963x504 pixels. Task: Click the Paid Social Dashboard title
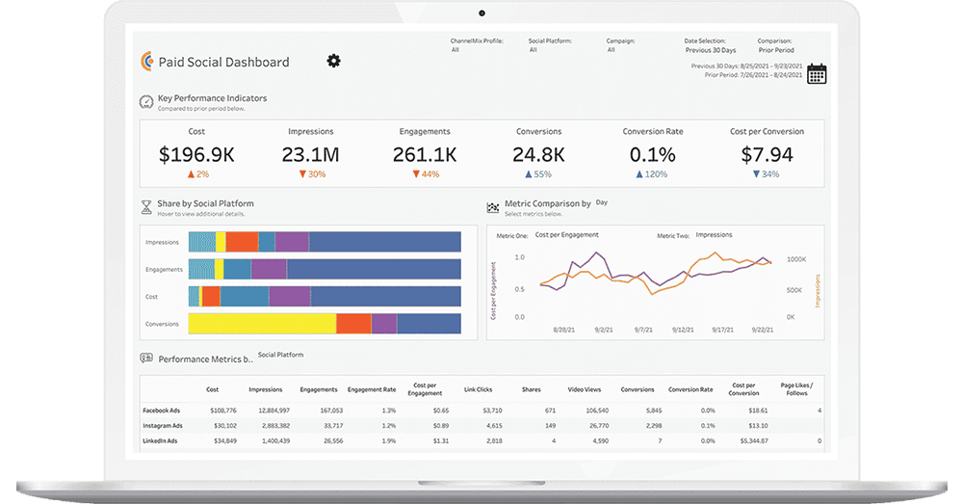click(x=223, y=62)
